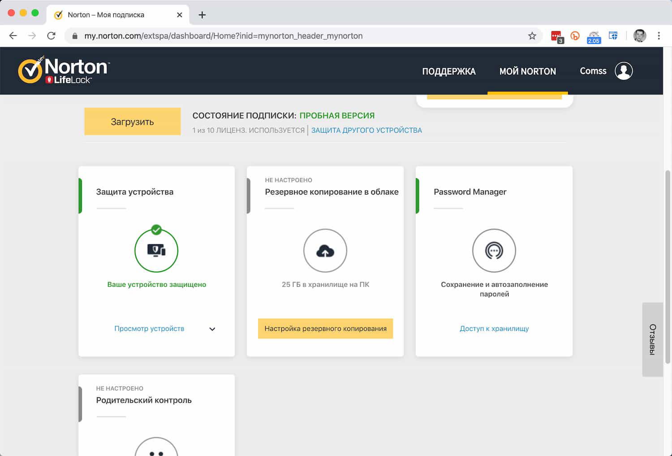The height and width of the screenshot is (456, 672).
Task: Open the Comss account menu
Action: click(x=593, y=71)
